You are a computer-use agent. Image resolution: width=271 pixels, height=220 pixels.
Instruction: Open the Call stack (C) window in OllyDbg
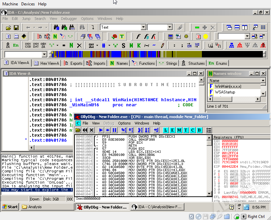click(x=192, y=130)
